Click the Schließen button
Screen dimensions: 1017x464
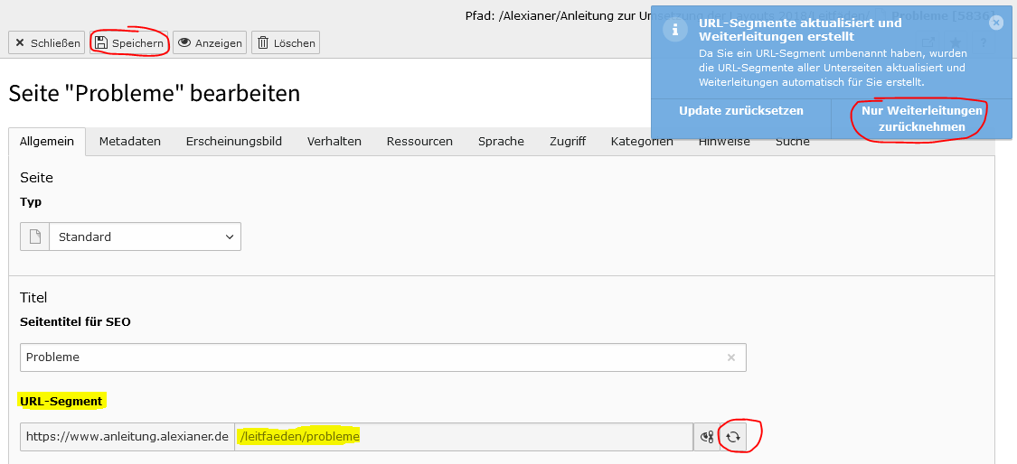tap(47, 43)
